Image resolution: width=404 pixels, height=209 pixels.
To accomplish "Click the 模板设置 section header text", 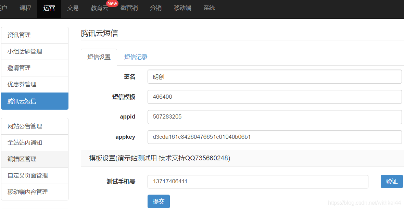I will pyautogui.click(x=160, y=158).
